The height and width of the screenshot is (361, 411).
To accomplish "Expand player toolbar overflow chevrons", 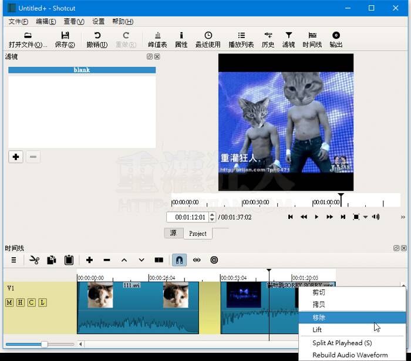I will coord(403,217).
